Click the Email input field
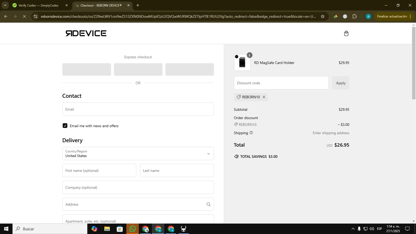The height and width of the screenshot is (234, 416). pyautogui.click(x=138, y=109)
